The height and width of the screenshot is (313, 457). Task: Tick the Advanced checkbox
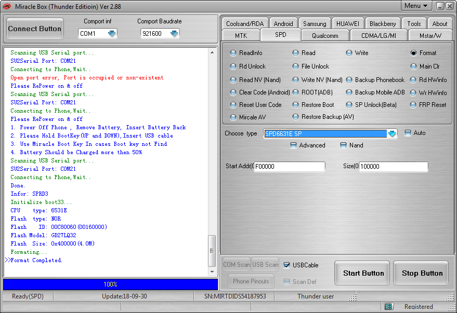pyautogui.click(x=294, y=145)
